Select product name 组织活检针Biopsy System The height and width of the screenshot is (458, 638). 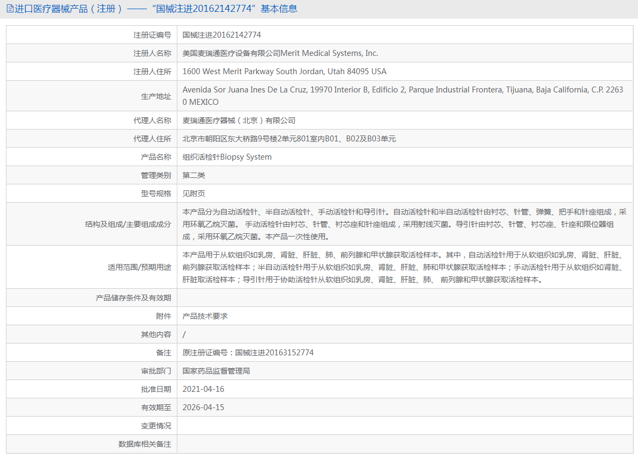tap(227, 157)
